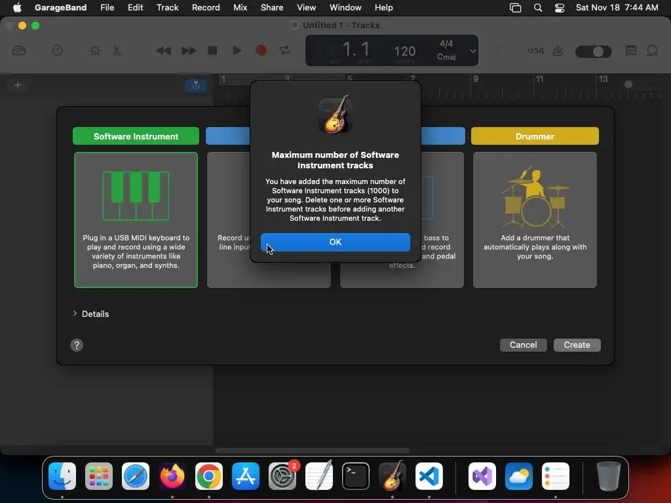Open Weather app from the Dock

519,476
